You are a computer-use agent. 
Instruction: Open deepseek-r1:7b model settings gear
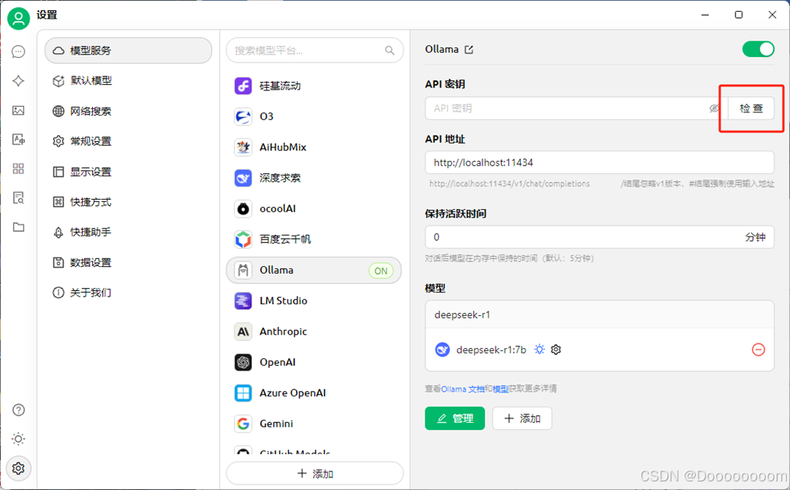click(x=556, y=350)
